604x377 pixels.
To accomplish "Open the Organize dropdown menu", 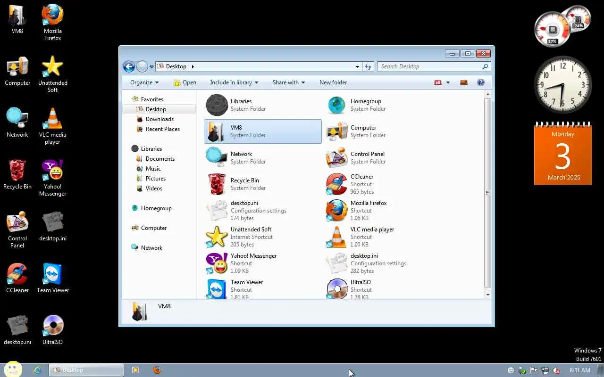I will coord(144,82).
